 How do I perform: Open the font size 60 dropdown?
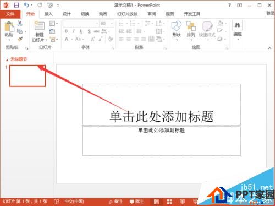(112, 24)
